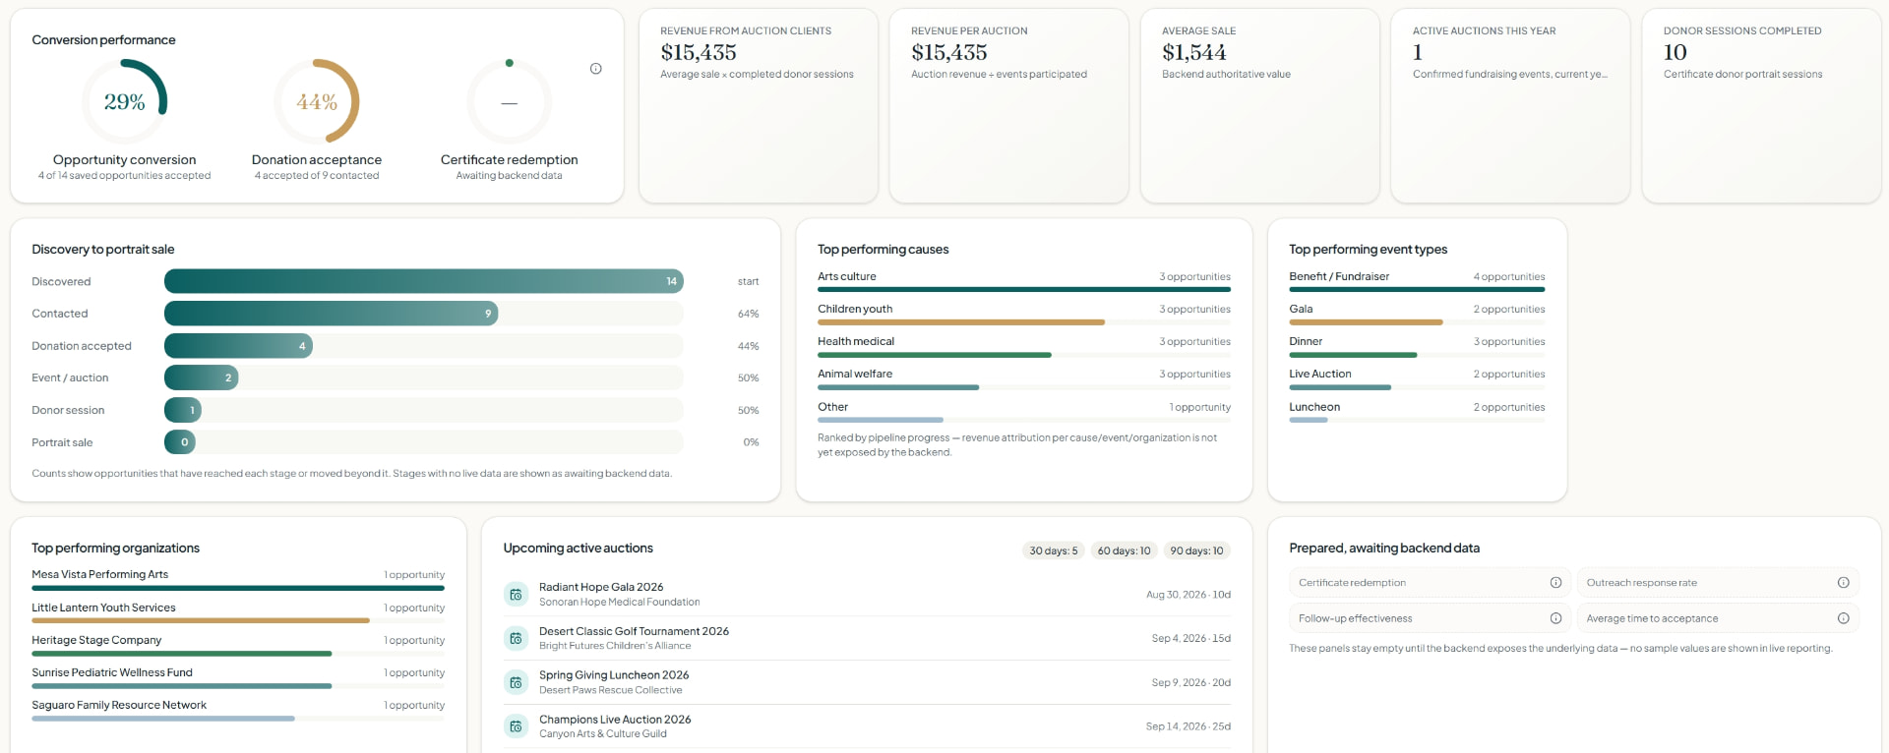Click the Average time to acceptance info icon
The width and height of the screenshot is (1889, 753).
1843,618
